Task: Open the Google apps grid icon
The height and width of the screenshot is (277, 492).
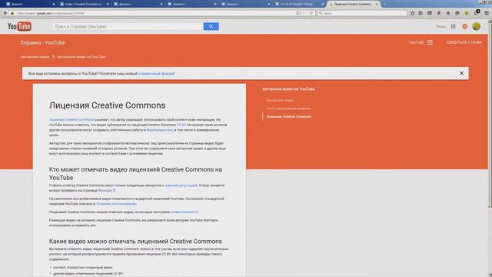Action: pyautogui.click(x=453, y=26)
